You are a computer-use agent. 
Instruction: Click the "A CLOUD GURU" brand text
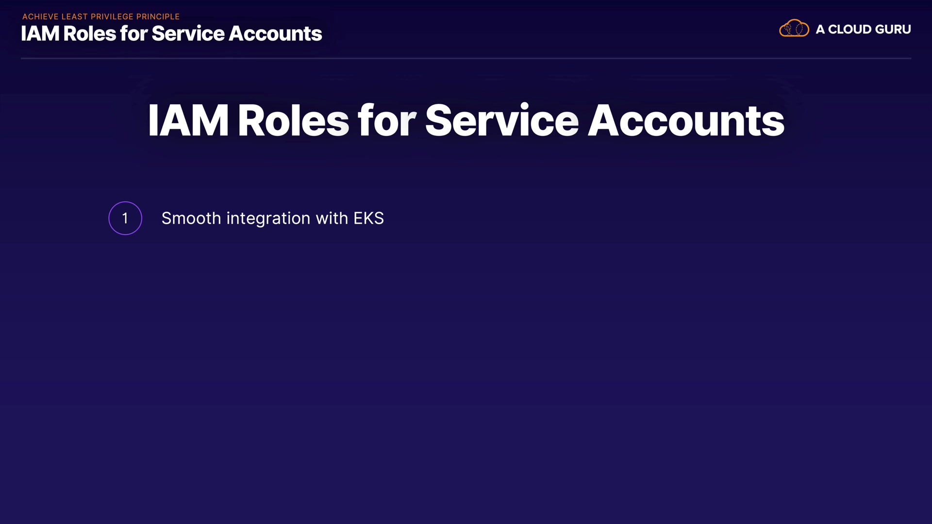point(863,30)
